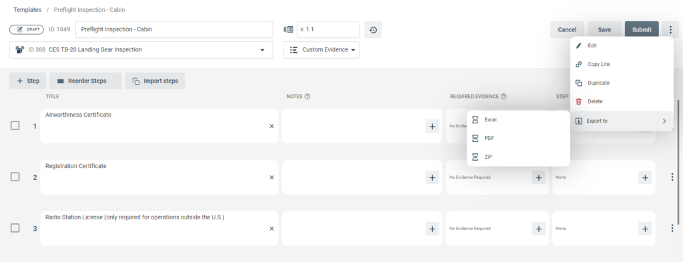Open version history clock icon
The height and width of the screenshot is (262, 683).
coord(373,29)
